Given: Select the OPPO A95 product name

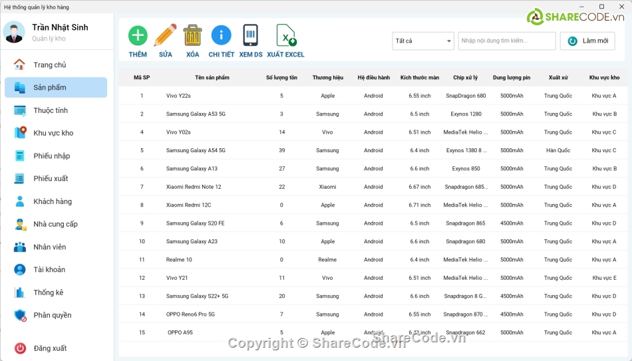Looking at the screenshot, I should coord(180,332).
